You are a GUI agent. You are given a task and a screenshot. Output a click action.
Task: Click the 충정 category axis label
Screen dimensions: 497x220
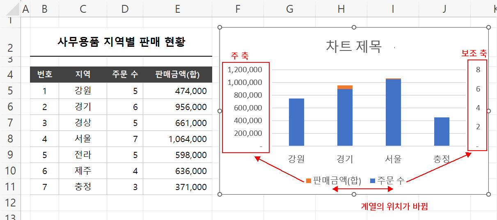442,159
